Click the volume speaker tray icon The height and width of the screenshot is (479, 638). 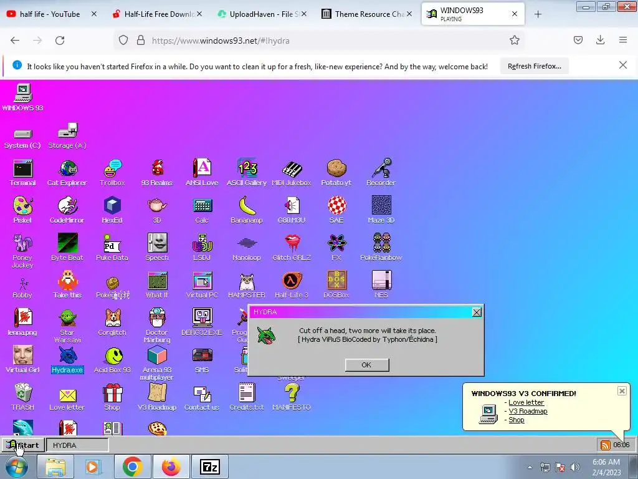(x=575, y=467)
